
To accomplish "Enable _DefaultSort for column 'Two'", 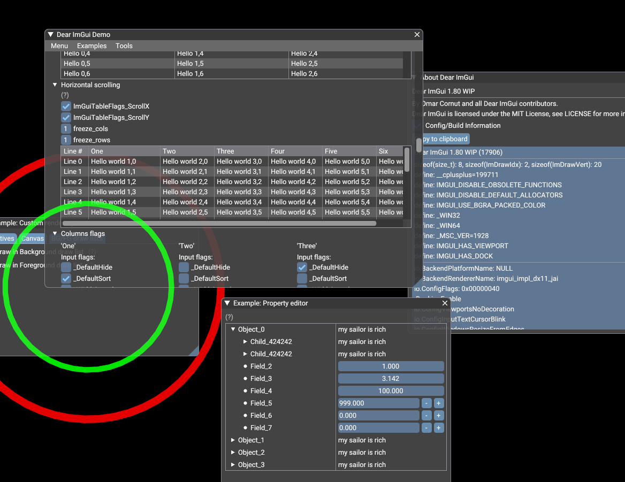I will (184, 278).
